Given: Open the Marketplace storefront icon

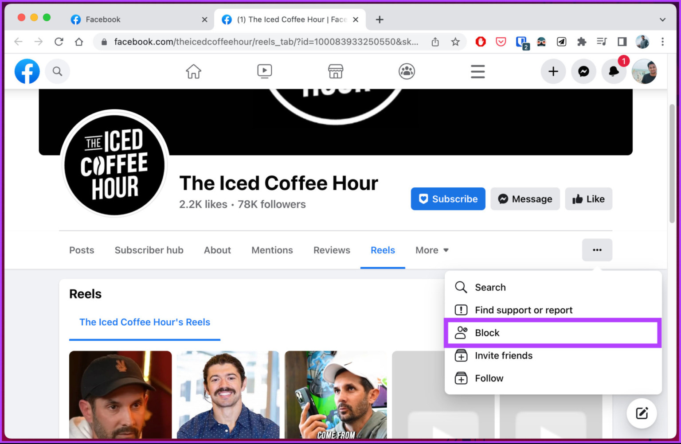Looking at the screenshot, I should pyautogui.click(x=336, y=71).
